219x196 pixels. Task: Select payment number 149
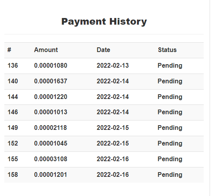(x=13, y=128)
